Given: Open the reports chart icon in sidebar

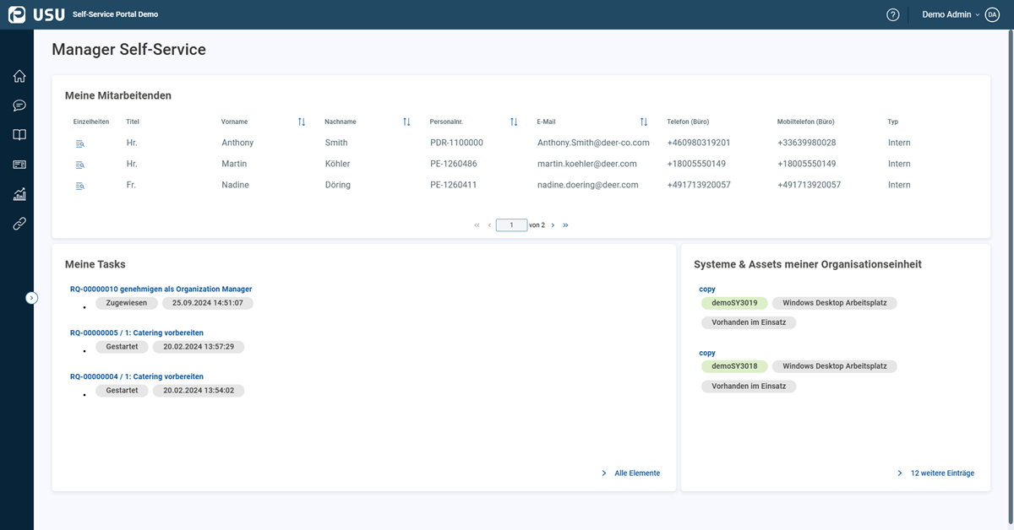Looking at the screenshot, I should pyautogui.click(x=19, y=194).
